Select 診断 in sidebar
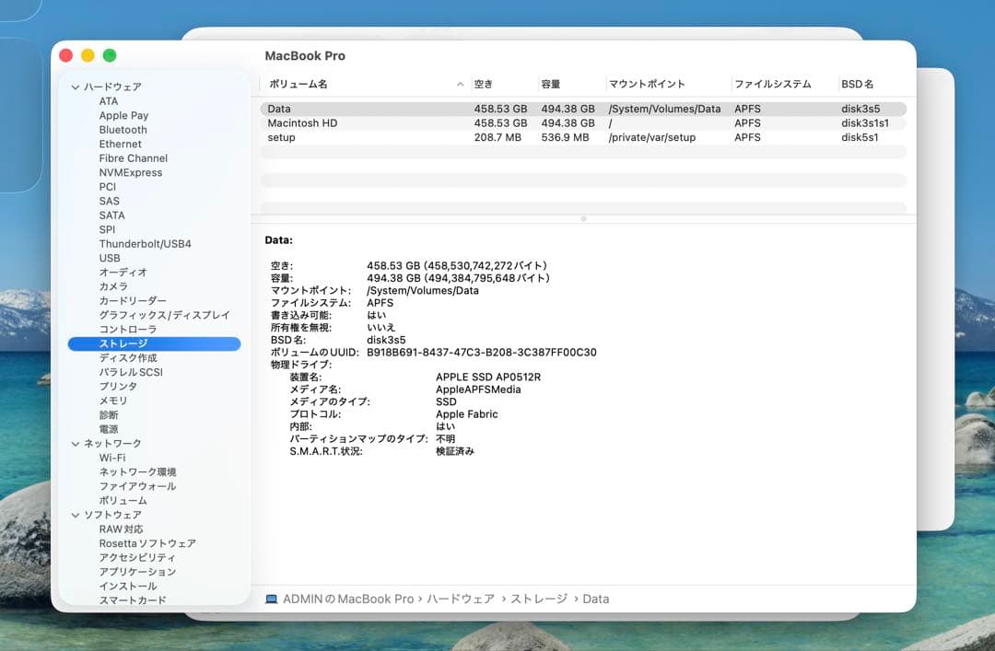Viewport: 995px width, 651px height. (109, 415)
